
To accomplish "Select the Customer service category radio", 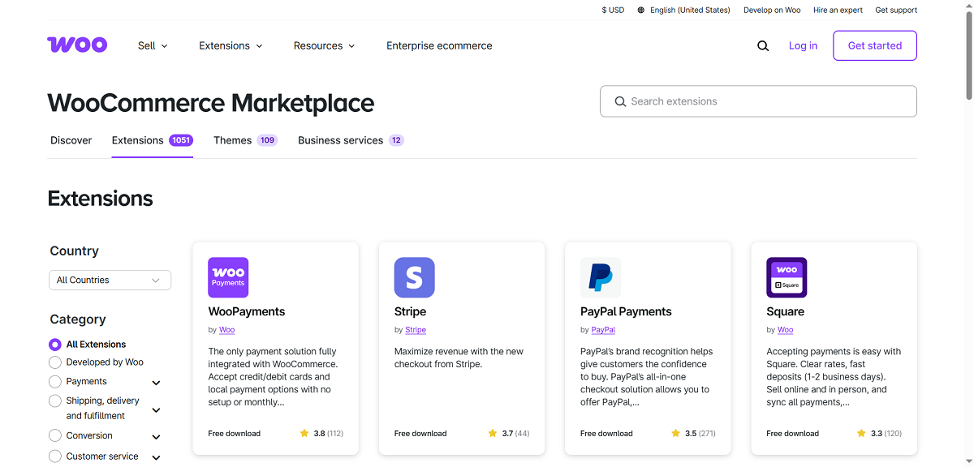I will click(55, 456).
